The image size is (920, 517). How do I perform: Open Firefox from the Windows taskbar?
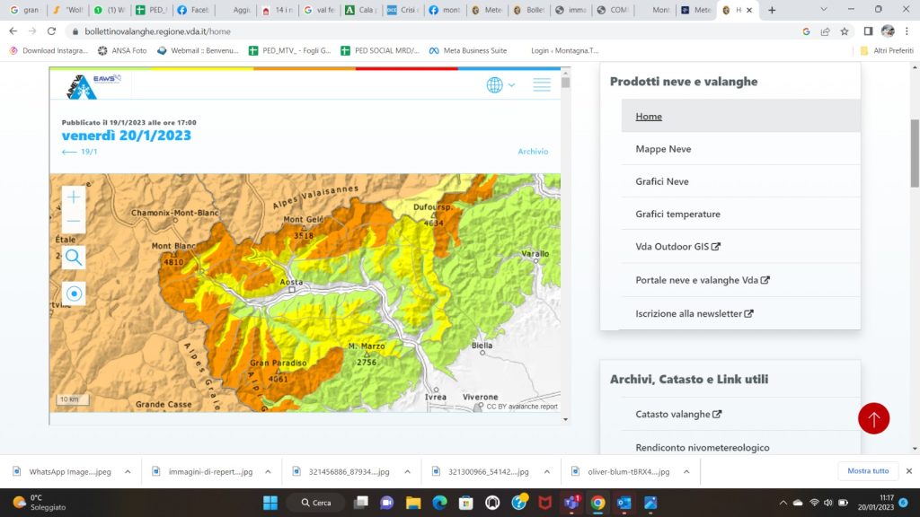pyautogui.click(x=519, y=504)
